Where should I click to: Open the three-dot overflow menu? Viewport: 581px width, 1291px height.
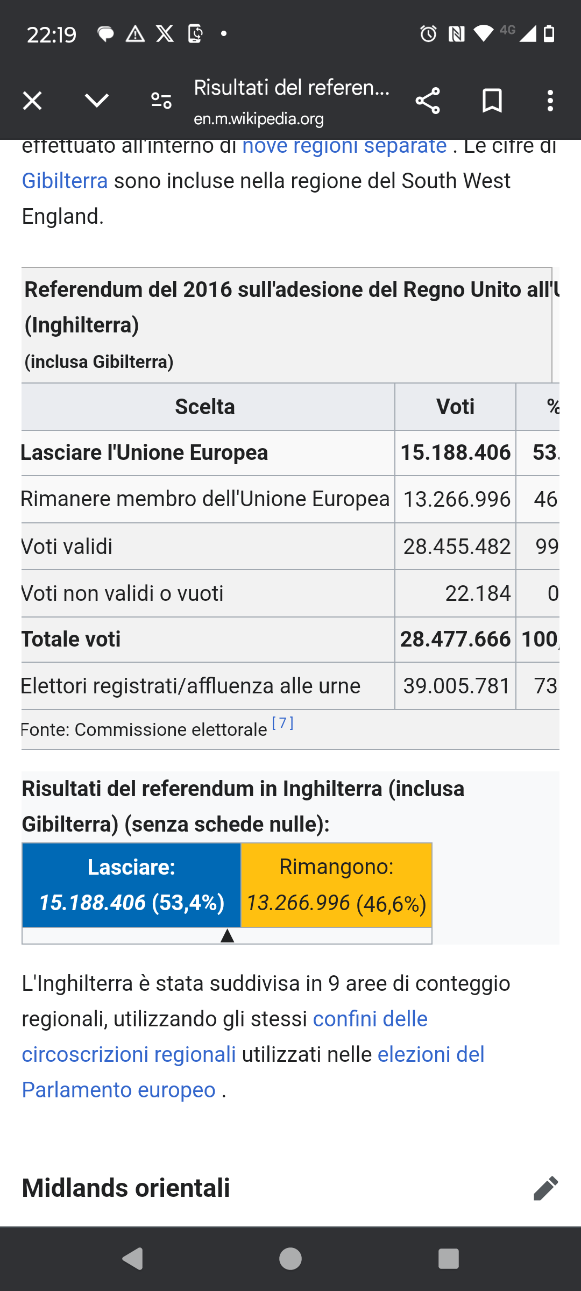click(550, 101)
